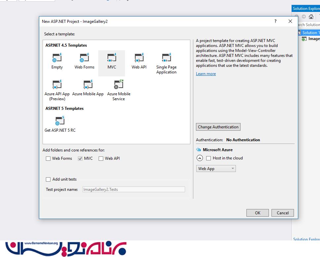Select the Empty template icon
Screen dimensions: 320x257
pyautogui.click(x=57, y=58)
